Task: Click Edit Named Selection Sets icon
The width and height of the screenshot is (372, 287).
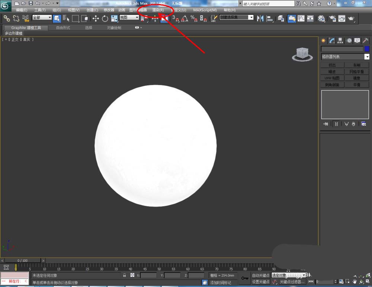Action: pos(214,18)
